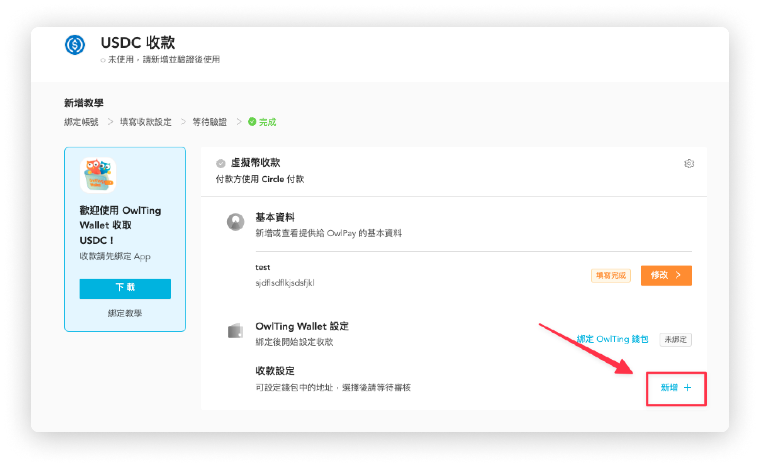
Task: Click the 可設定錢包中的地址 description text
Action: click(x=333, y=387)
